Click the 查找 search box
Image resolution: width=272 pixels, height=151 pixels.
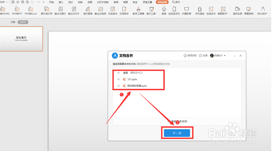(x=176, y=2)
